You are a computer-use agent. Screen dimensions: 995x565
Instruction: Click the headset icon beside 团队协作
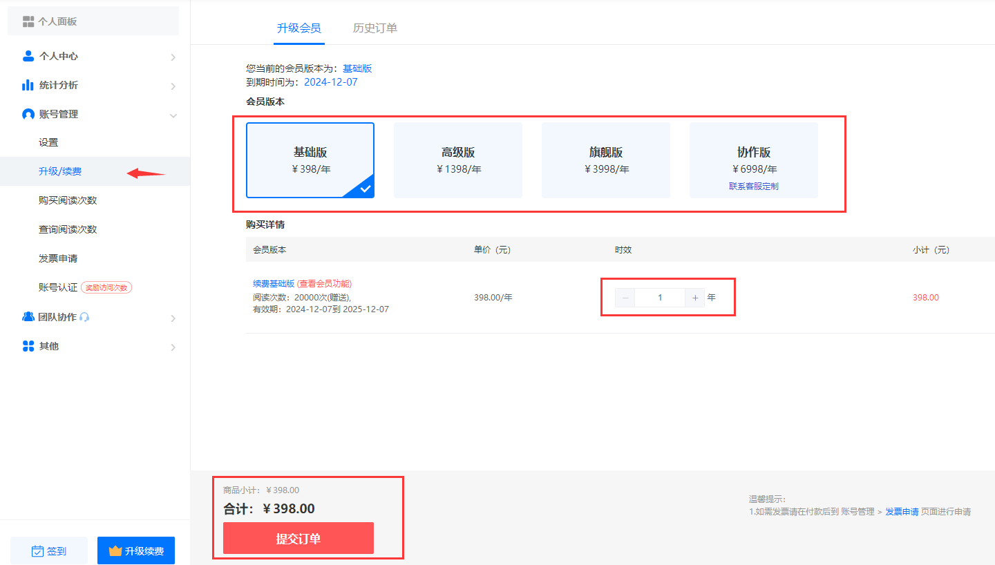point(85,317)
